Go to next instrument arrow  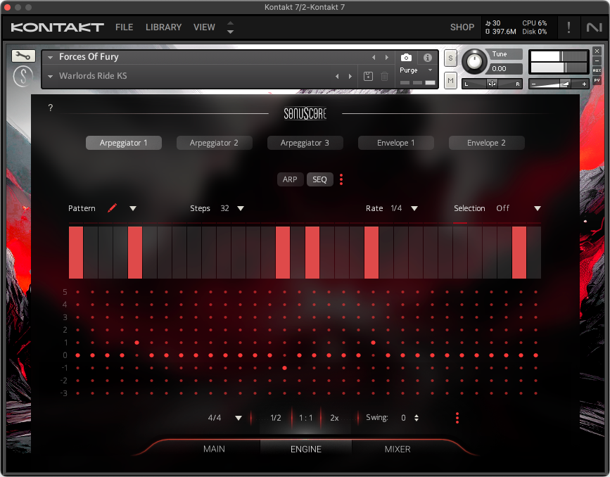387,57
